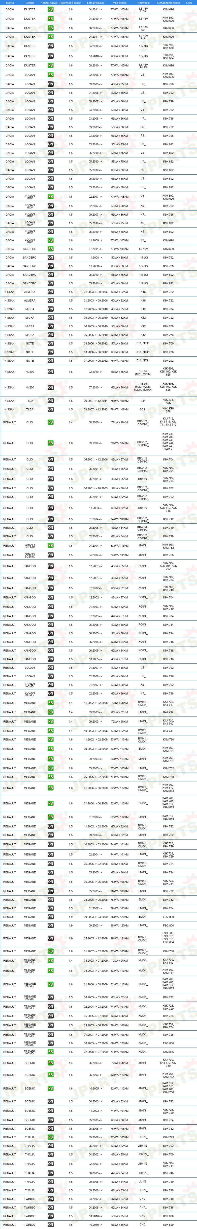The image size is (197, 1229).
Task: Click the Pojemność silnika column header
Action: [71, 2]
